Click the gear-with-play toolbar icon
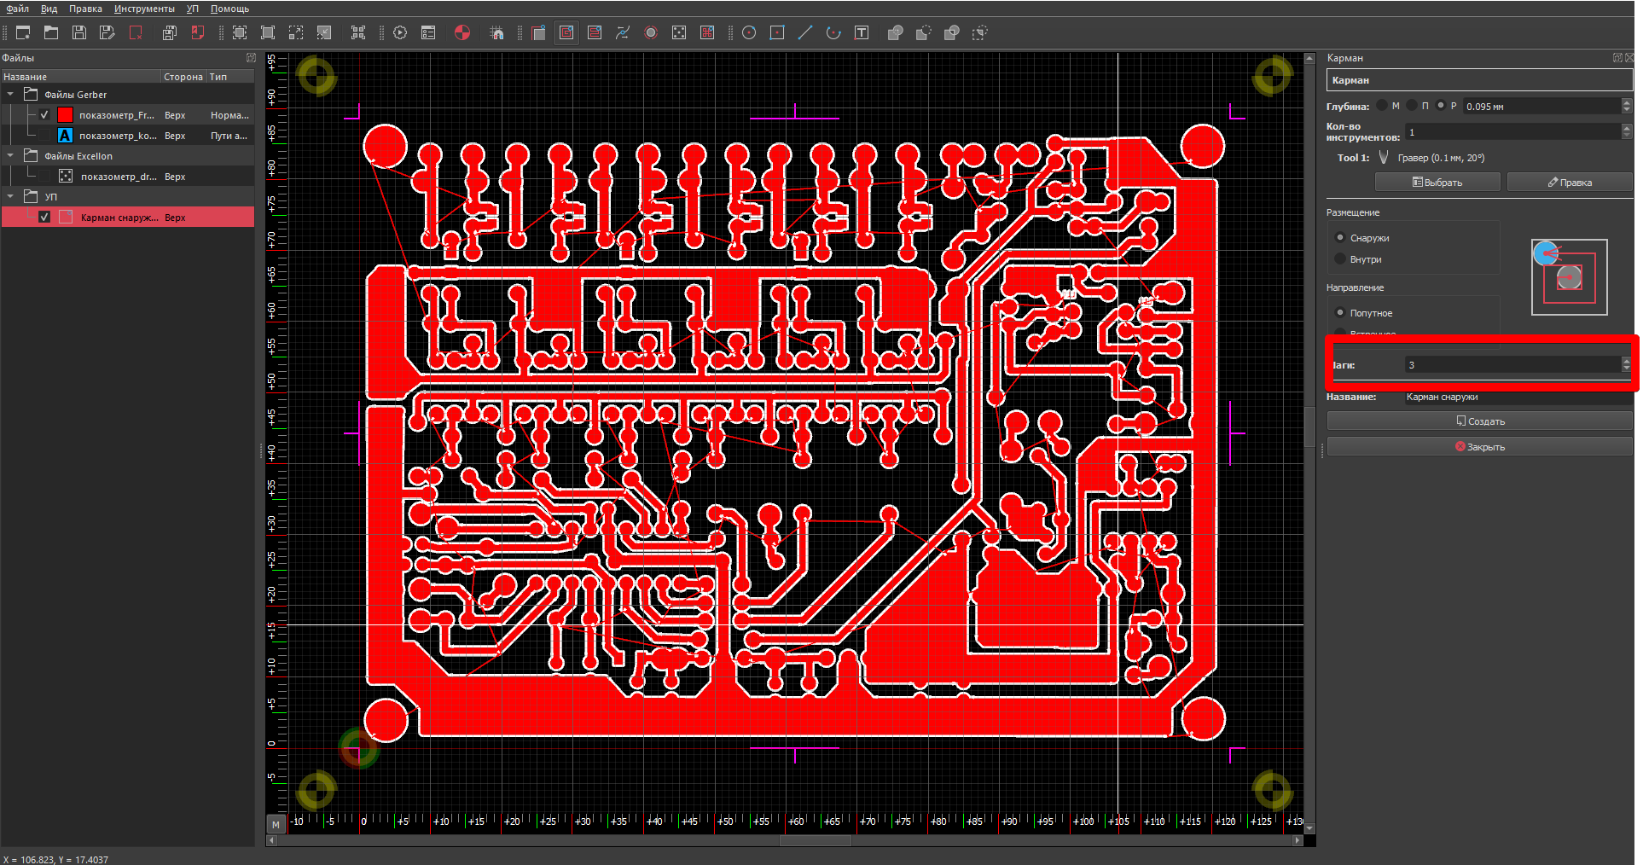 pos(400,32)
